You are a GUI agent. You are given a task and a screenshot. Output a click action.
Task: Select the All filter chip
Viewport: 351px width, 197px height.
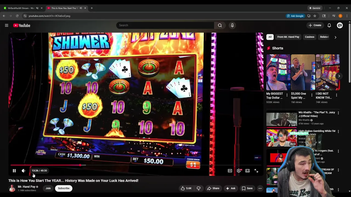[x=270, y=37]
